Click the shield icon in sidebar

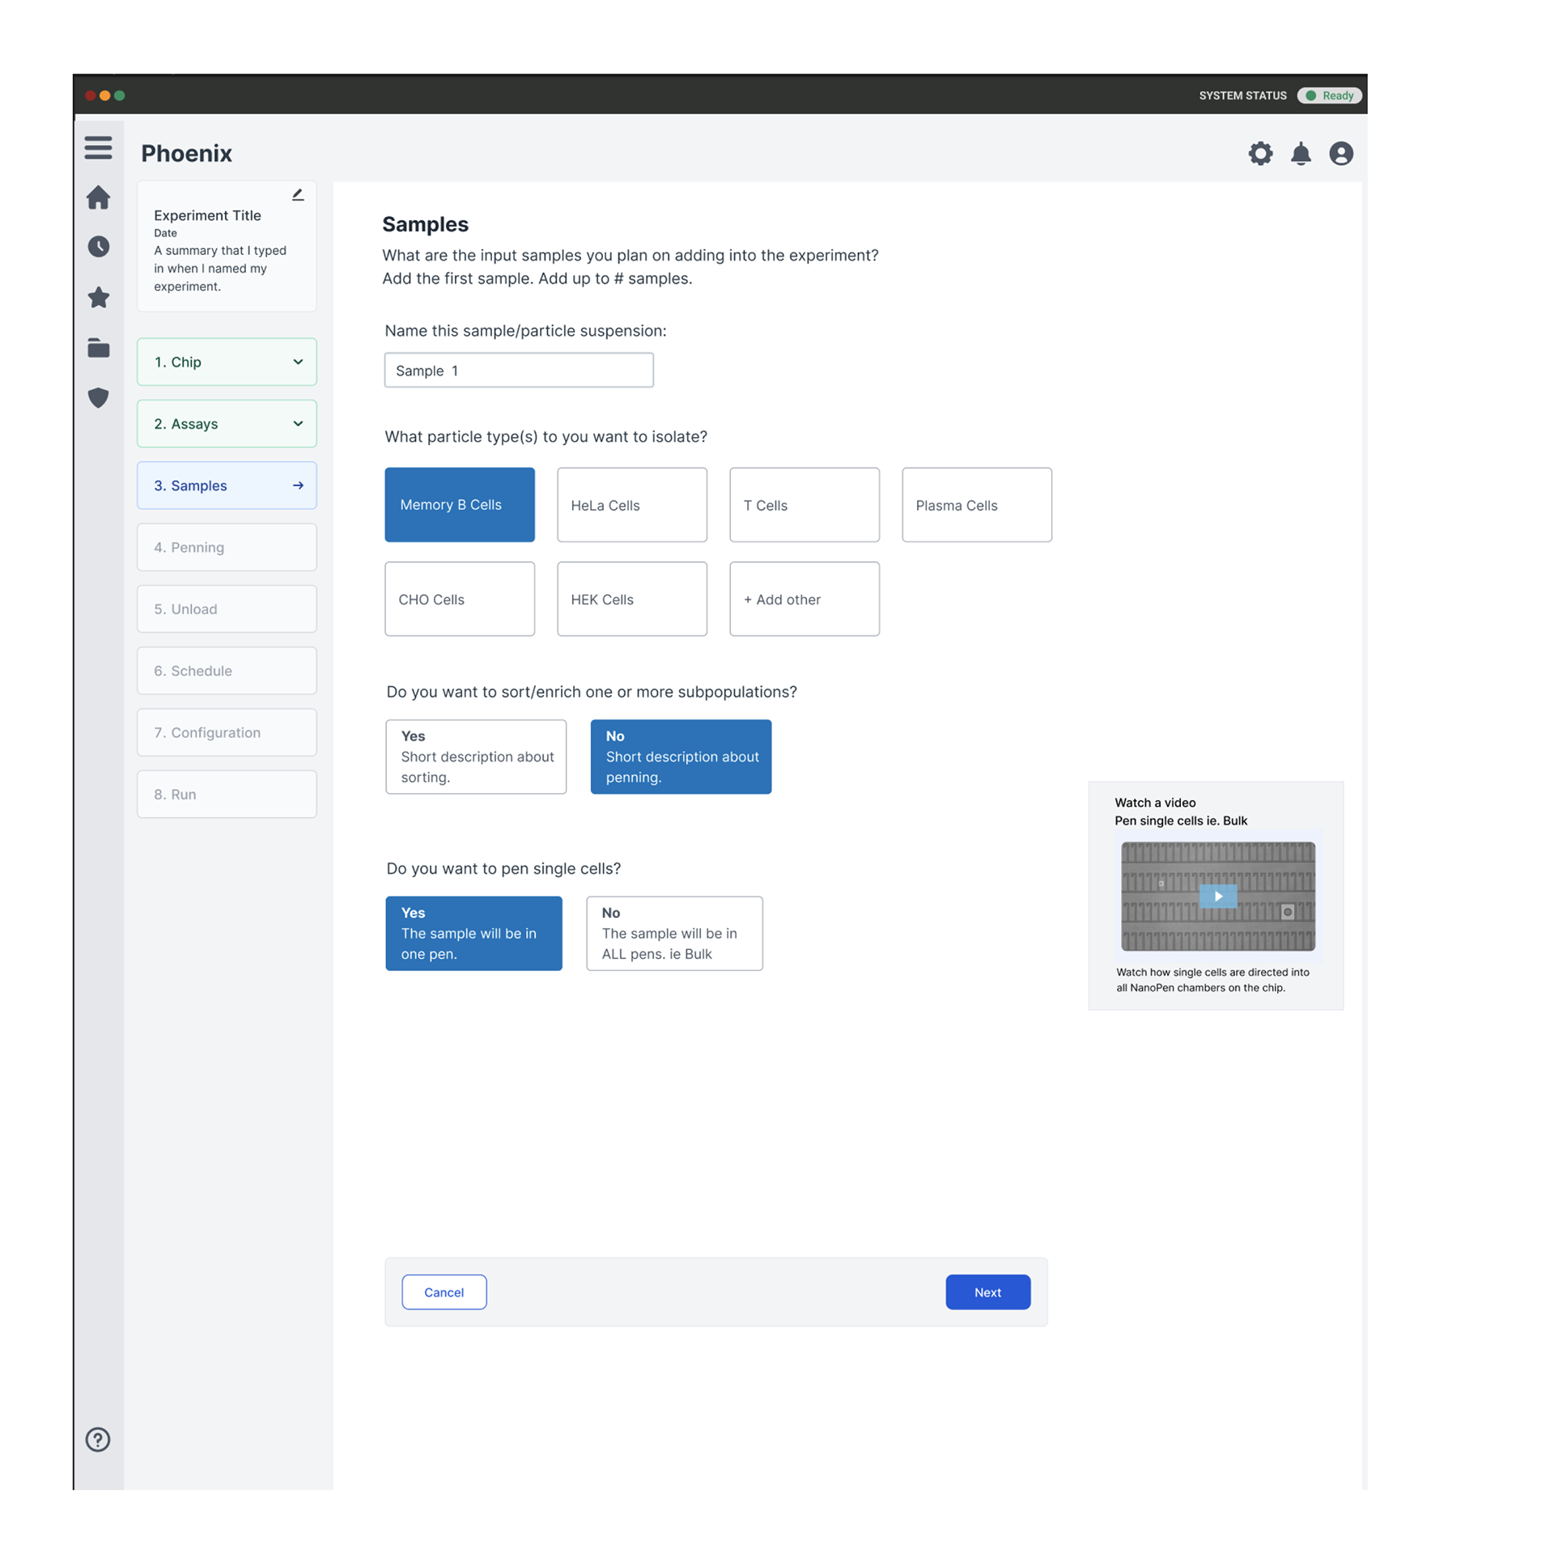tap(98, 398)
